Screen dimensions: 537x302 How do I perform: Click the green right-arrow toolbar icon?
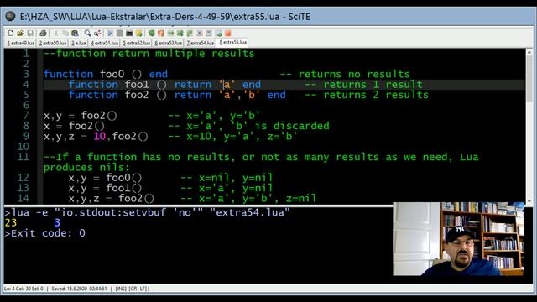tap(170, 34)
